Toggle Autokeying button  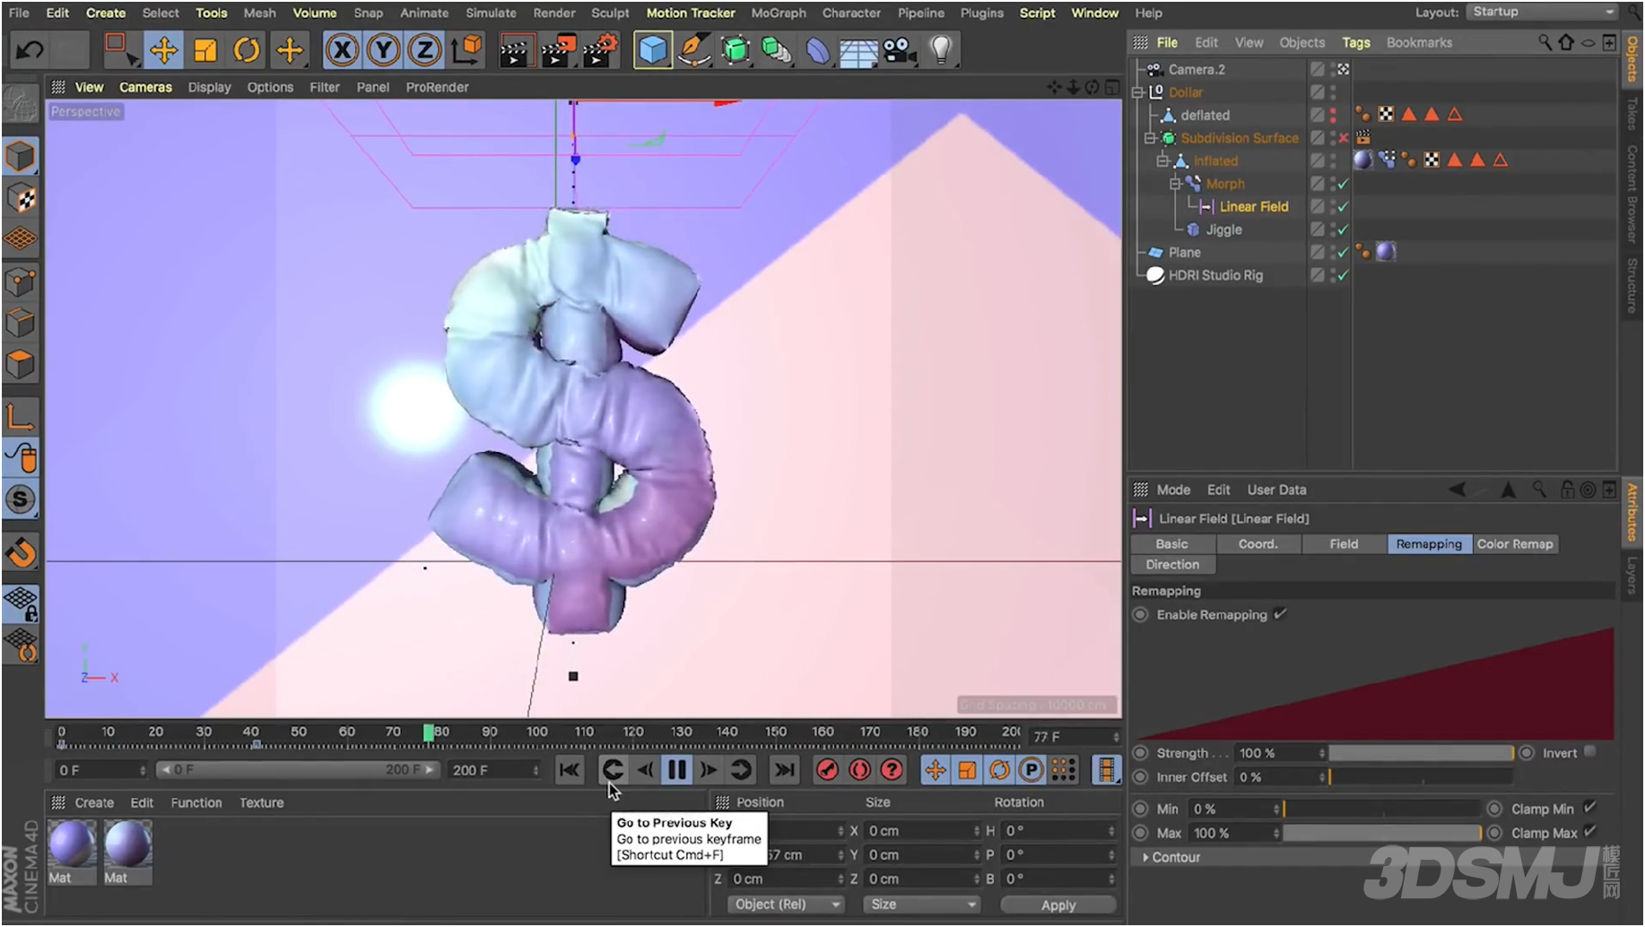click(860, 769)
